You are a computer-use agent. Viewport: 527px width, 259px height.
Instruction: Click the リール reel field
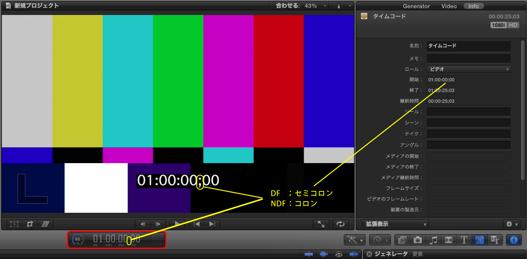click(469, 112)
